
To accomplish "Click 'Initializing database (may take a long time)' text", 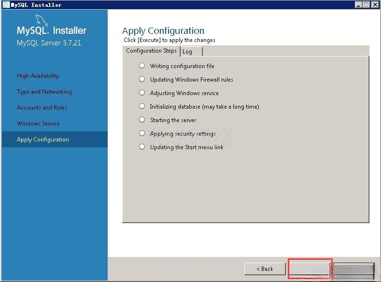I will pos(204,107).
